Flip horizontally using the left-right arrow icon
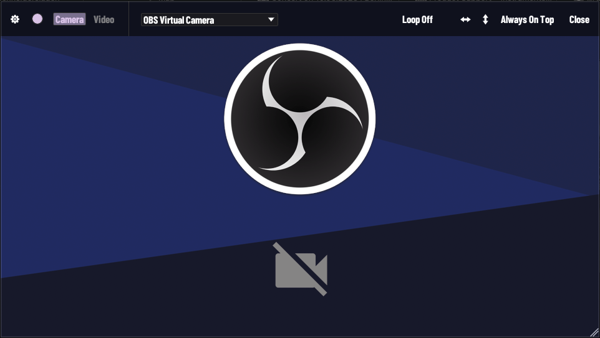Image resolution: width=600 pixels, height=338 pixels. [465, 19]
